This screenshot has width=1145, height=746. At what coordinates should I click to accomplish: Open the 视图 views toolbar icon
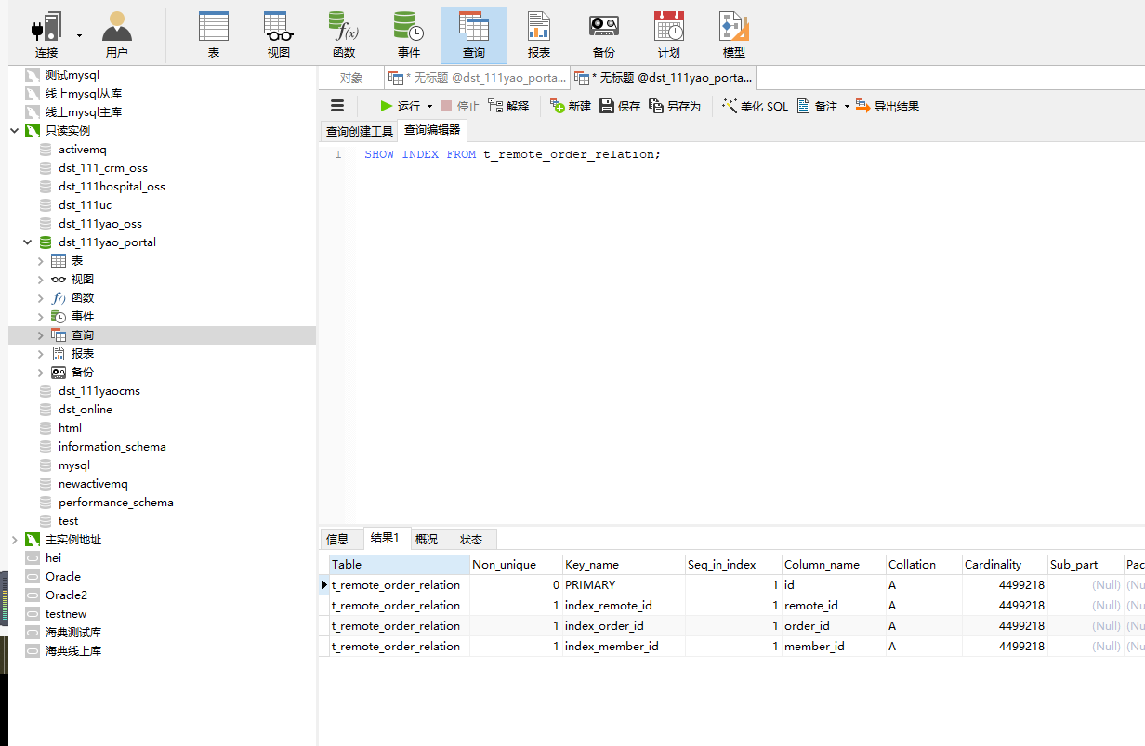(x=279, y=35)
